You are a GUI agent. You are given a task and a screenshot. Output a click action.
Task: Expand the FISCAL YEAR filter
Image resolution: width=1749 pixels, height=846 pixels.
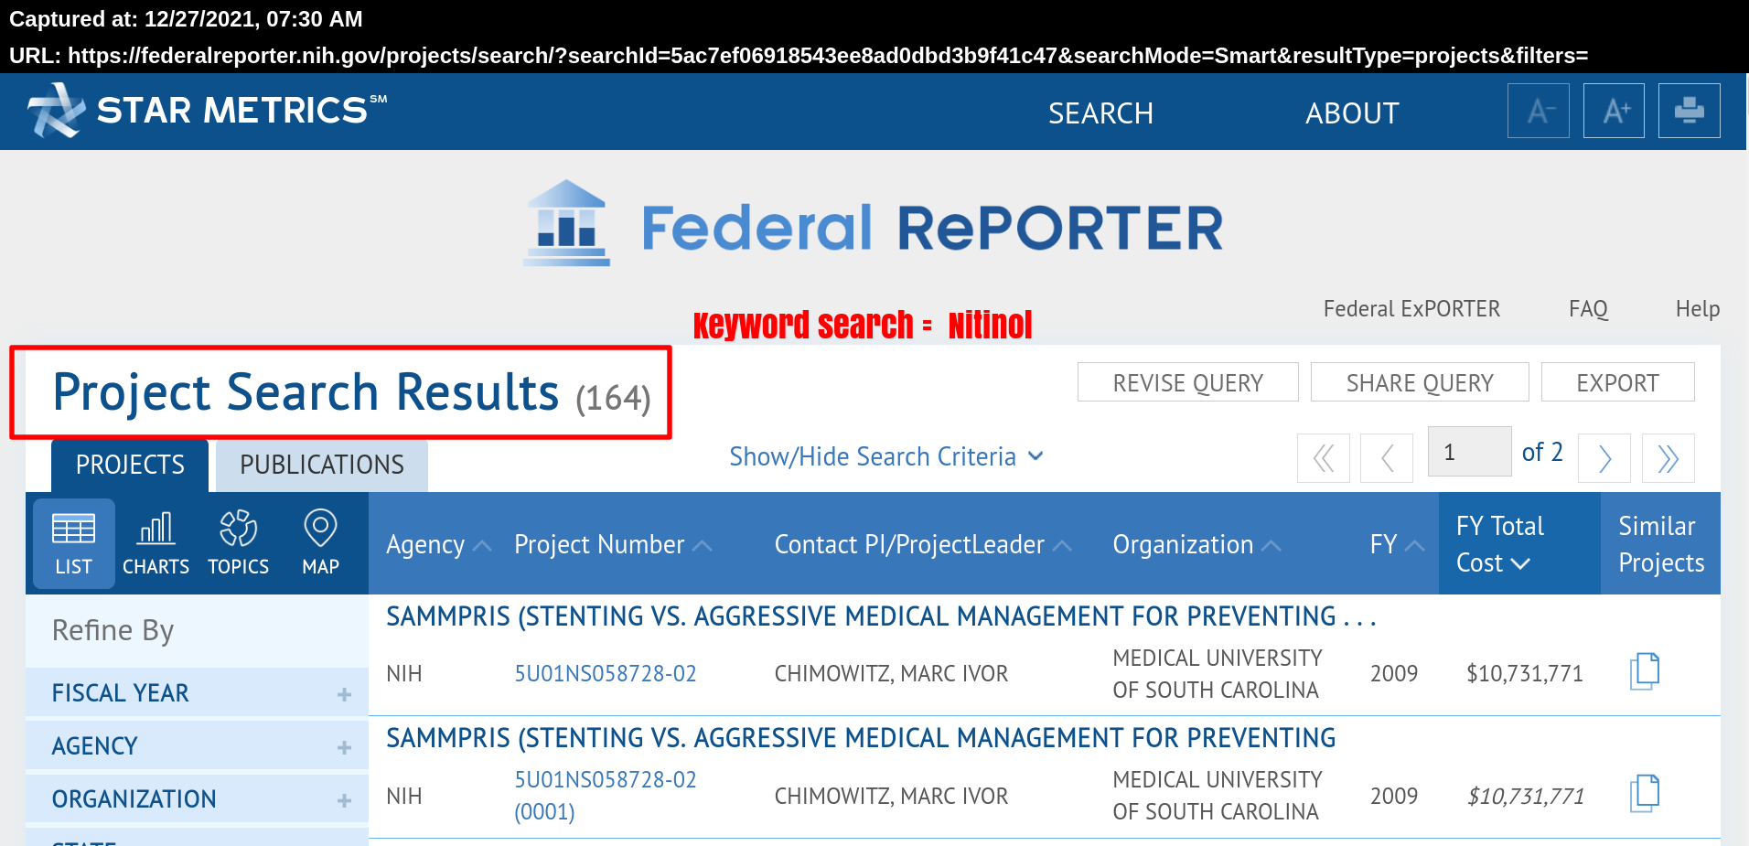point(197,692)
